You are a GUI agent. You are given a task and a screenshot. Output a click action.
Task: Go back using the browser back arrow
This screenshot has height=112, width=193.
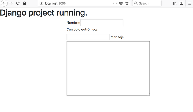tap(4, 3)
